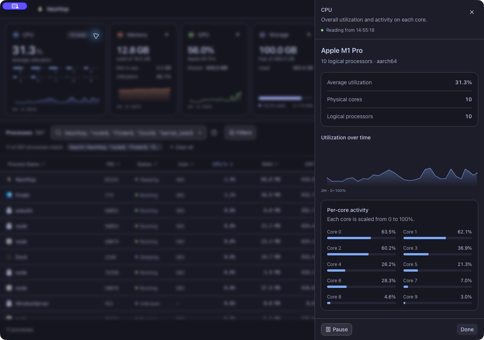
Task: Click the Core 7 usage bar
Action: (x=437, y=287)
